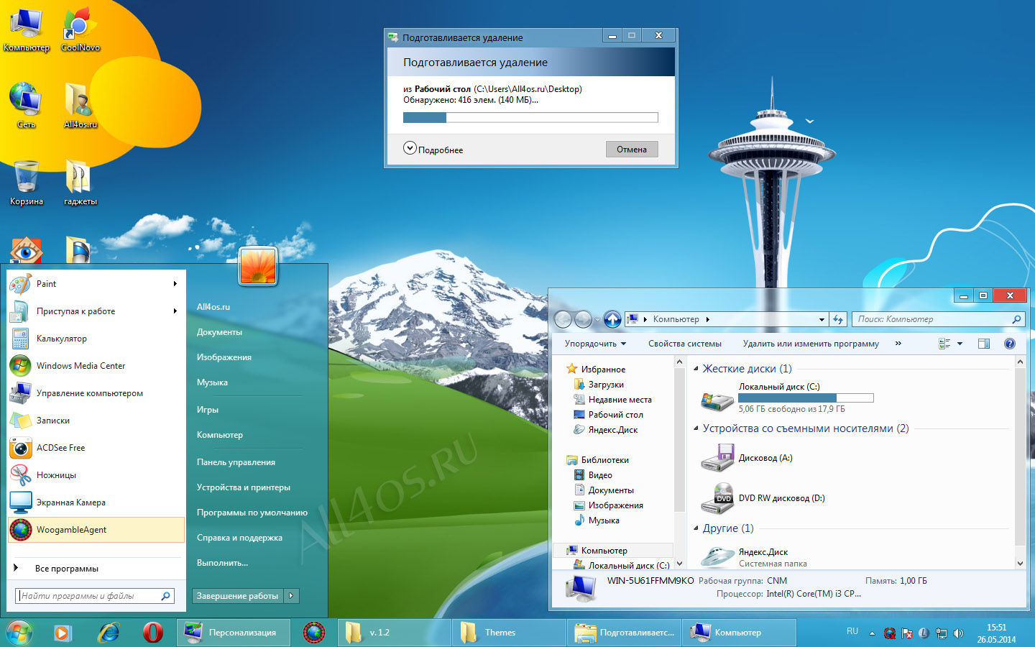Launch Paint from the Start menu
Screen dimensions: 1035x647
point(96,284)
